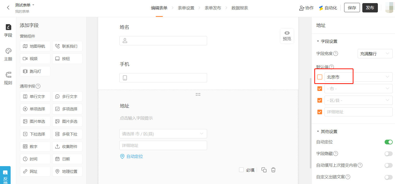Click the 保存 button

click(352, 8)
